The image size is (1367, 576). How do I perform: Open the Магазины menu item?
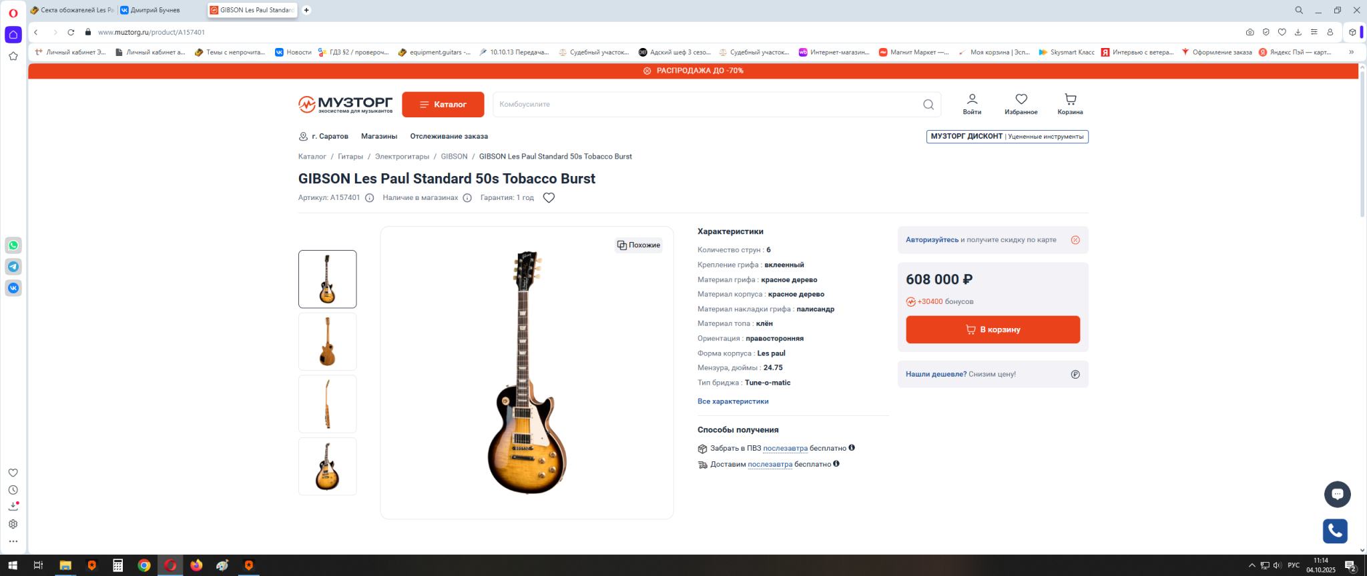[378, 137]
